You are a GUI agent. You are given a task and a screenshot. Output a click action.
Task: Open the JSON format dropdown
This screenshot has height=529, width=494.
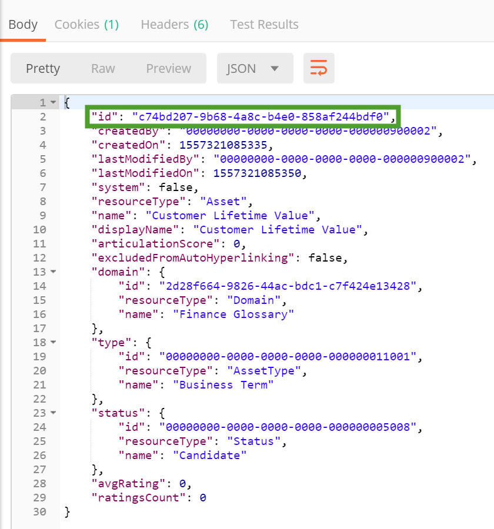(255, 68)
